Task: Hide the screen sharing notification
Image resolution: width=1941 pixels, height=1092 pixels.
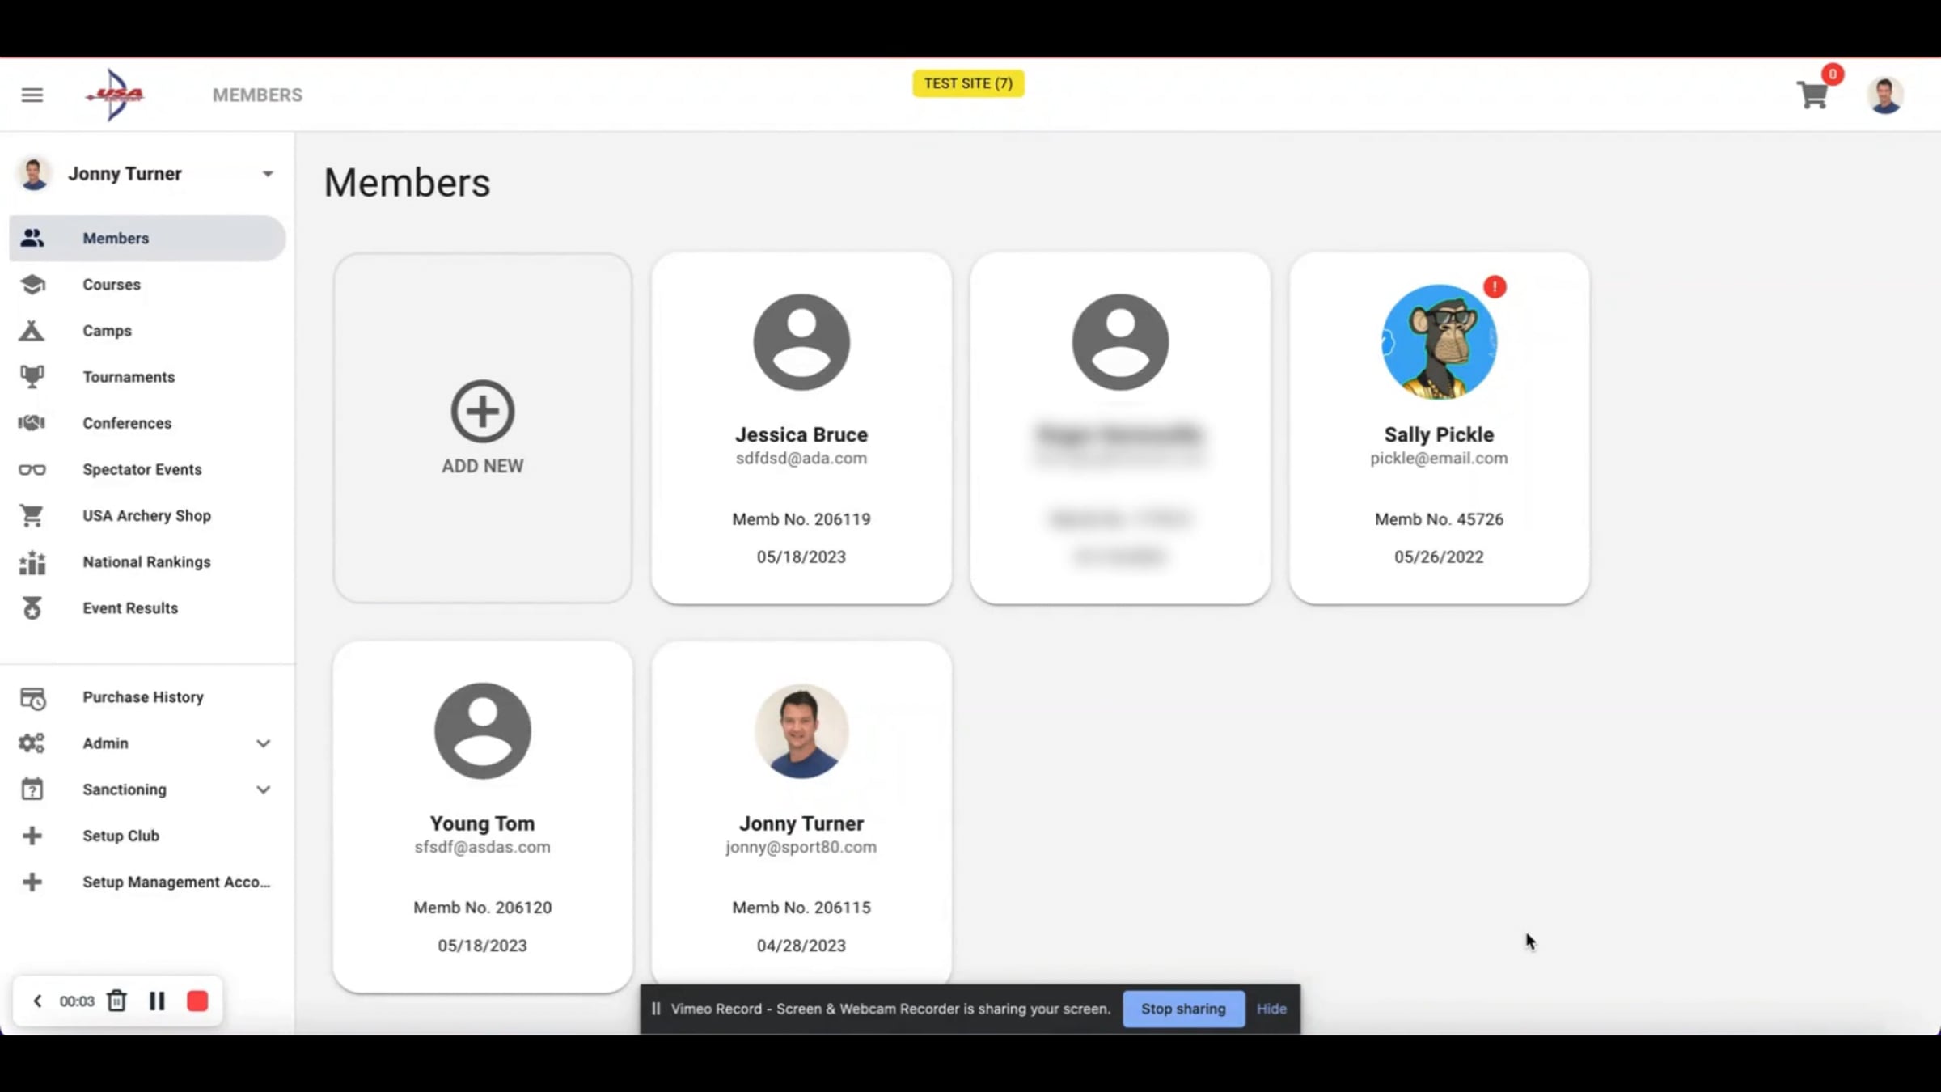Action: (x=1271, y=1009)
